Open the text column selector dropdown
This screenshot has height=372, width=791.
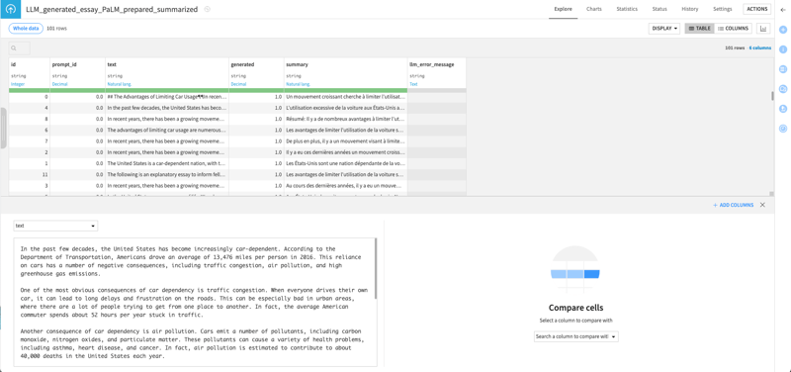[x=55, y=226]
